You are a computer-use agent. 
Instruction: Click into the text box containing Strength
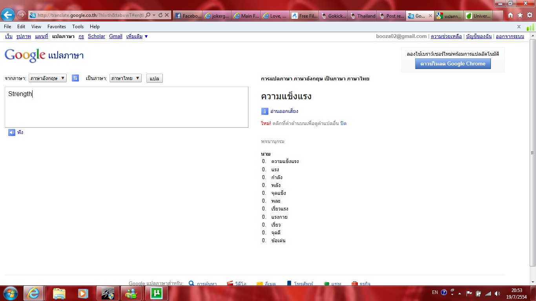coord(126,107)
